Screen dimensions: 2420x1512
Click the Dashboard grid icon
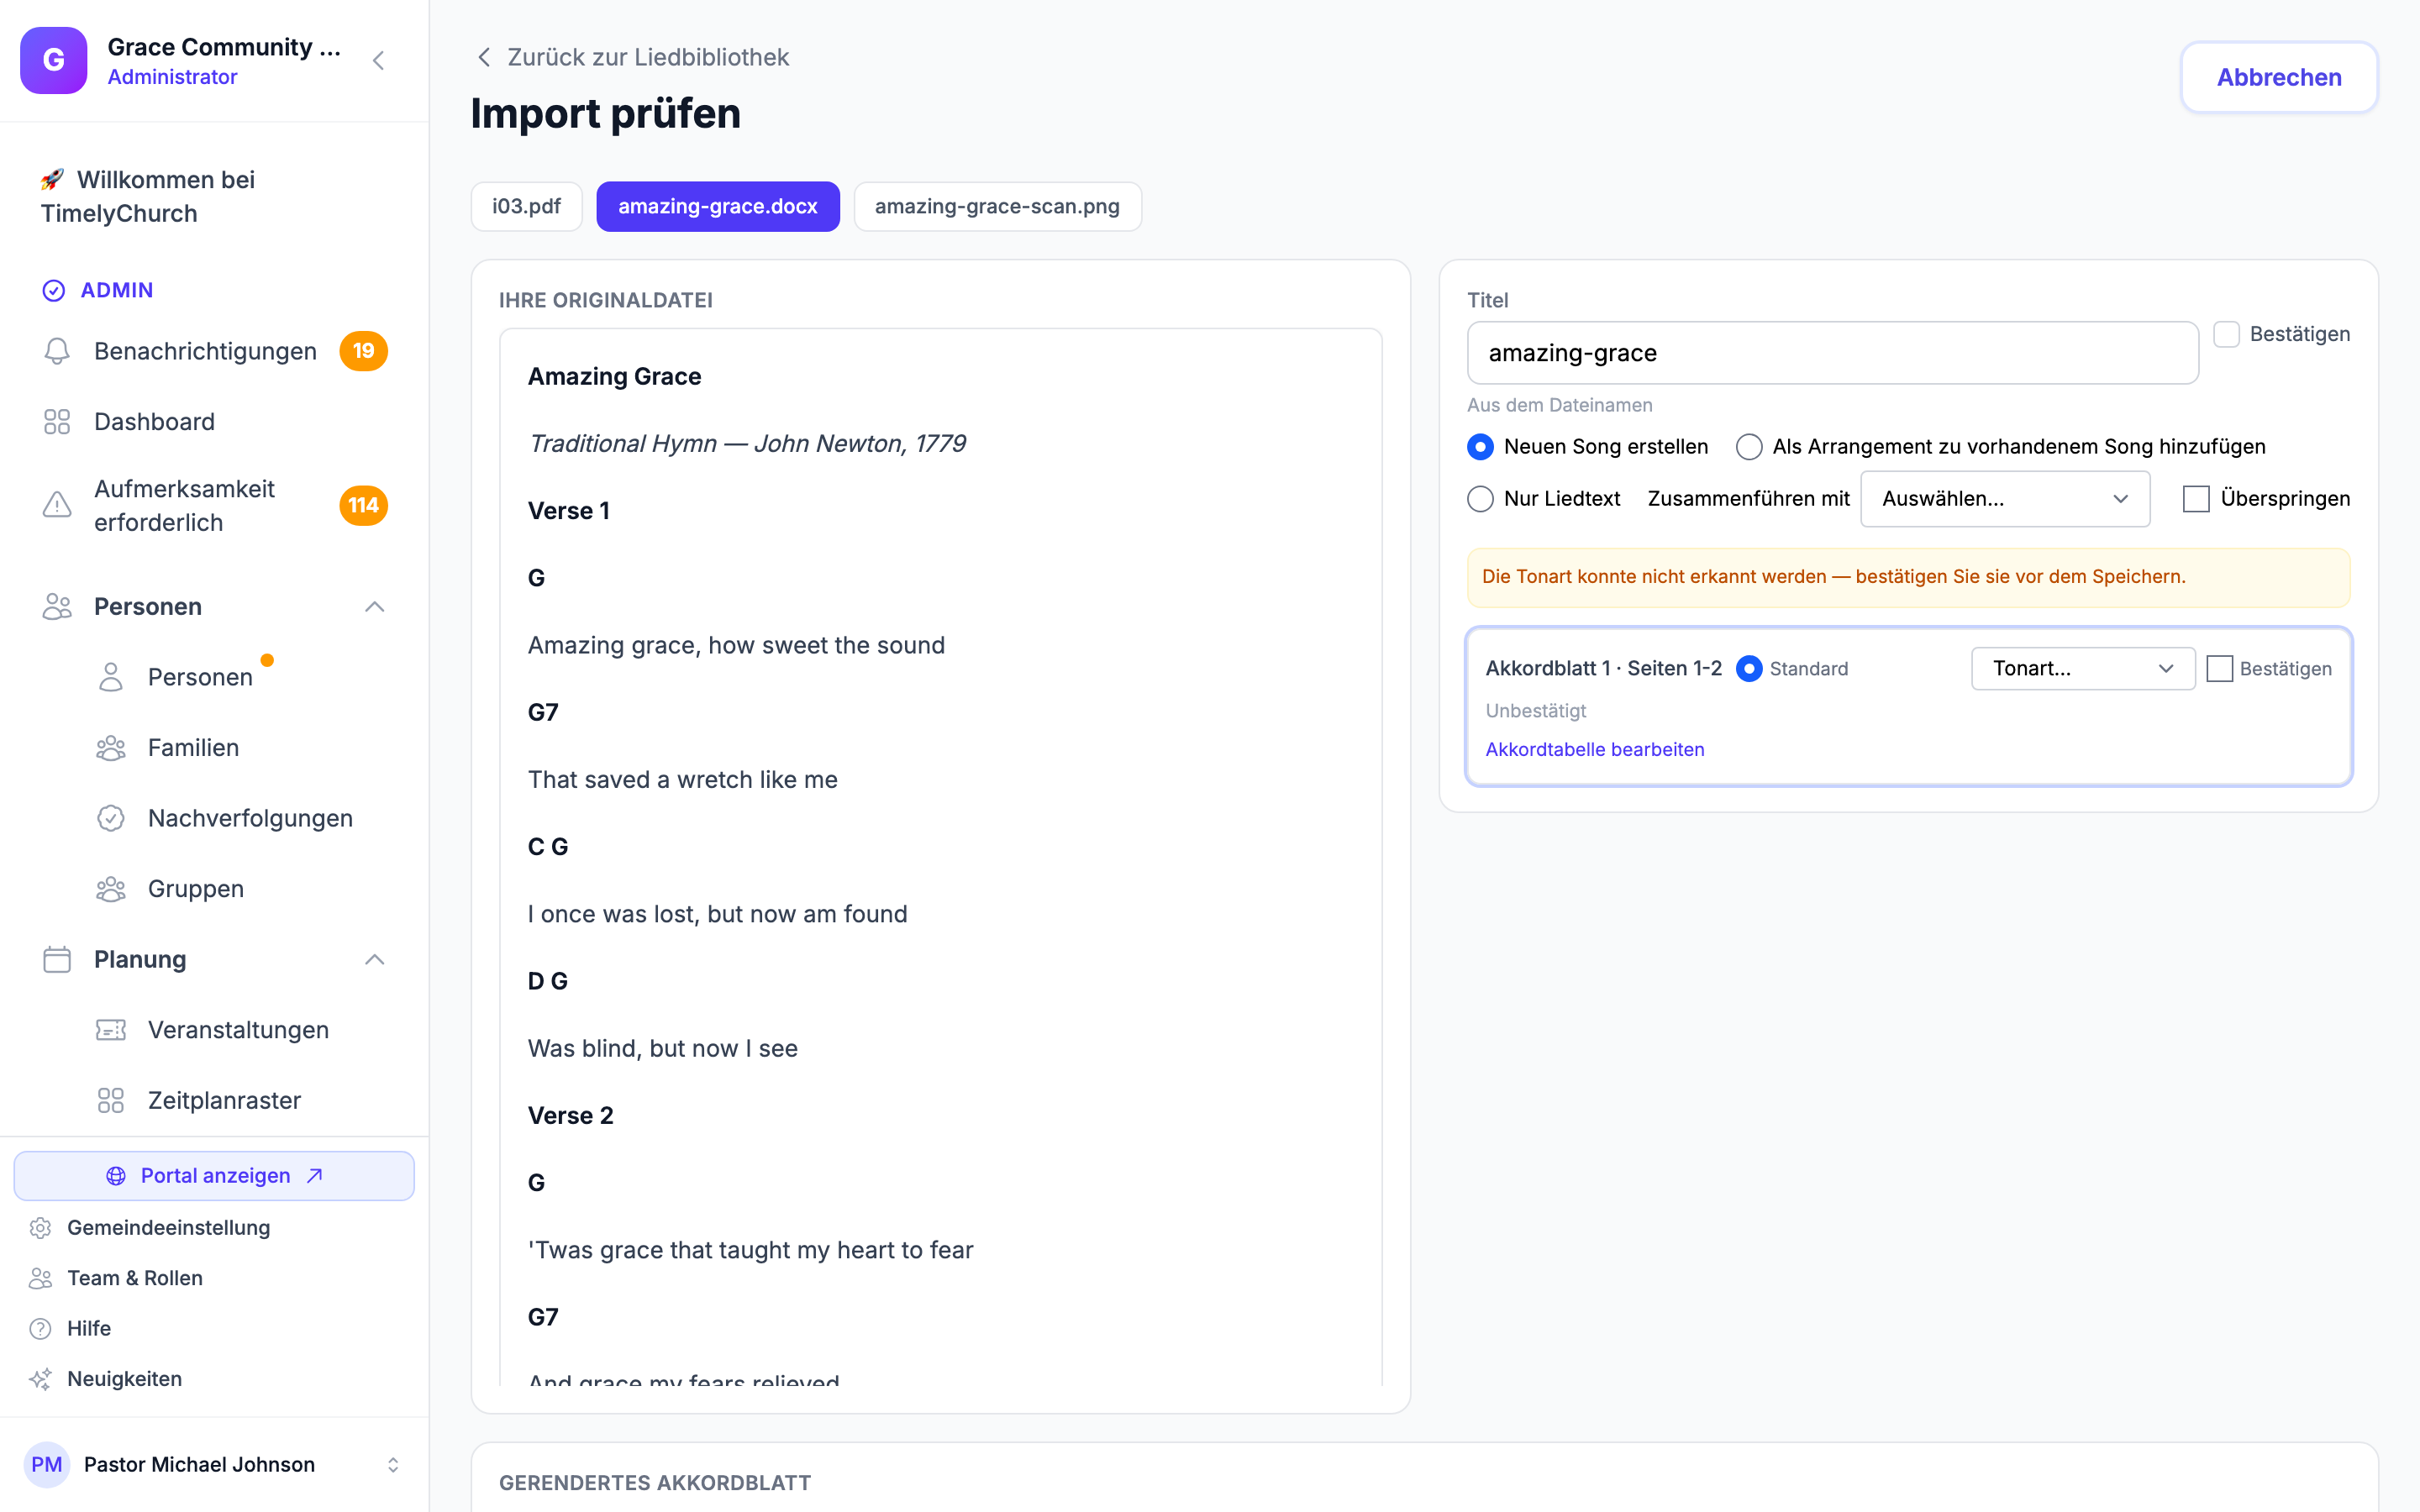[57, 422]
